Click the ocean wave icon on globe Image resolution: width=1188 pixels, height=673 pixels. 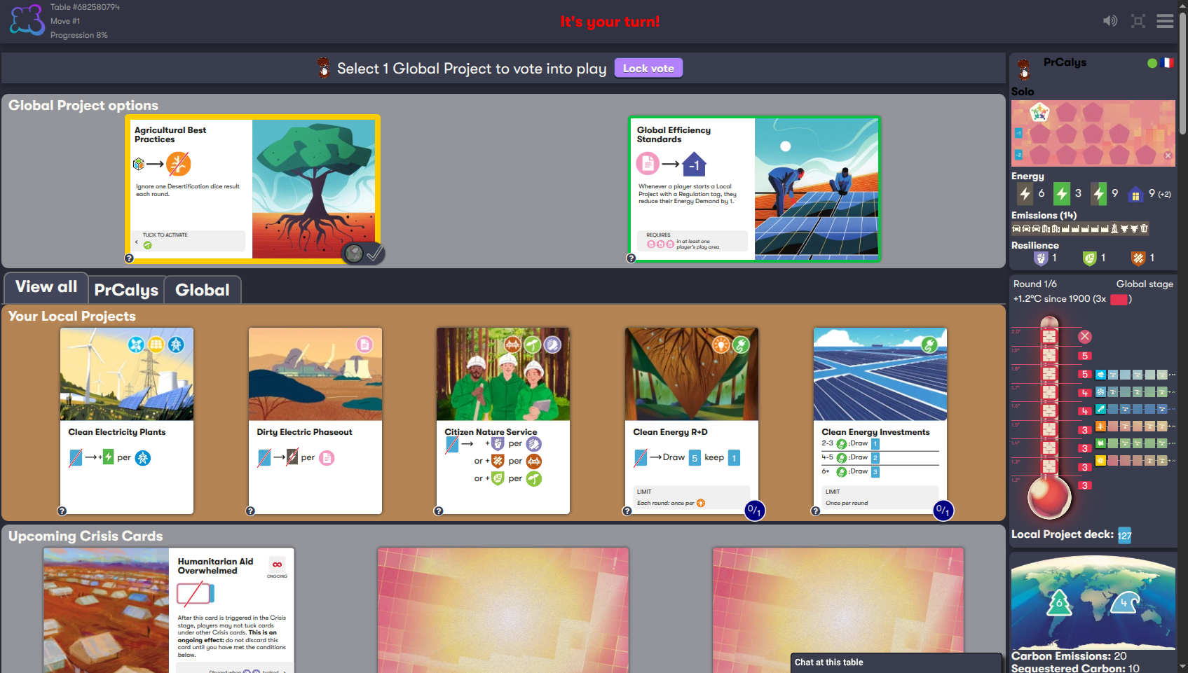(1124, 602)
